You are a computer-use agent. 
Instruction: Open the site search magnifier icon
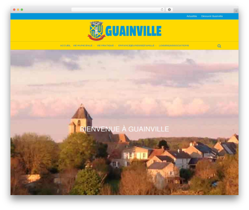point(219,46)
